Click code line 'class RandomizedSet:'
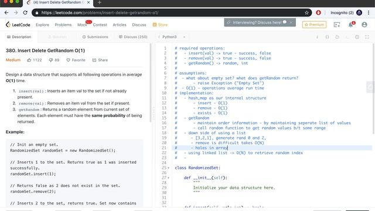This screenshot has width=375, height=211. tap(197, 168)
